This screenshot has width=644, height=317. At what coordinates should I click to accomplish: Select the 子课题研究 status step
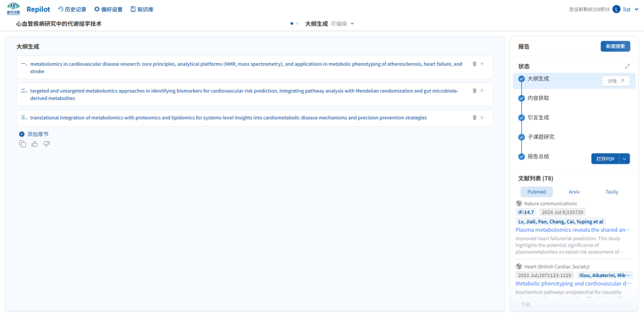point(540,137)
